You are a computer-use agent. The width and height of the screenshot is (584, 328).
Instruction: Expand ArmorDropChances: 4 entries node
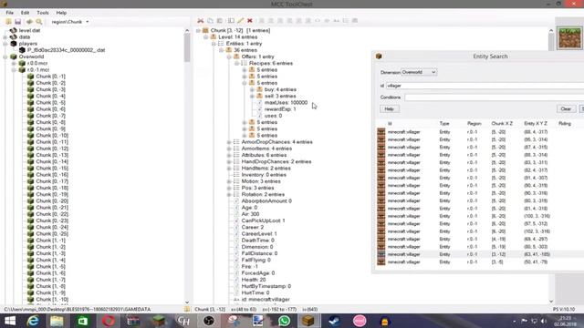coord(229,142)
